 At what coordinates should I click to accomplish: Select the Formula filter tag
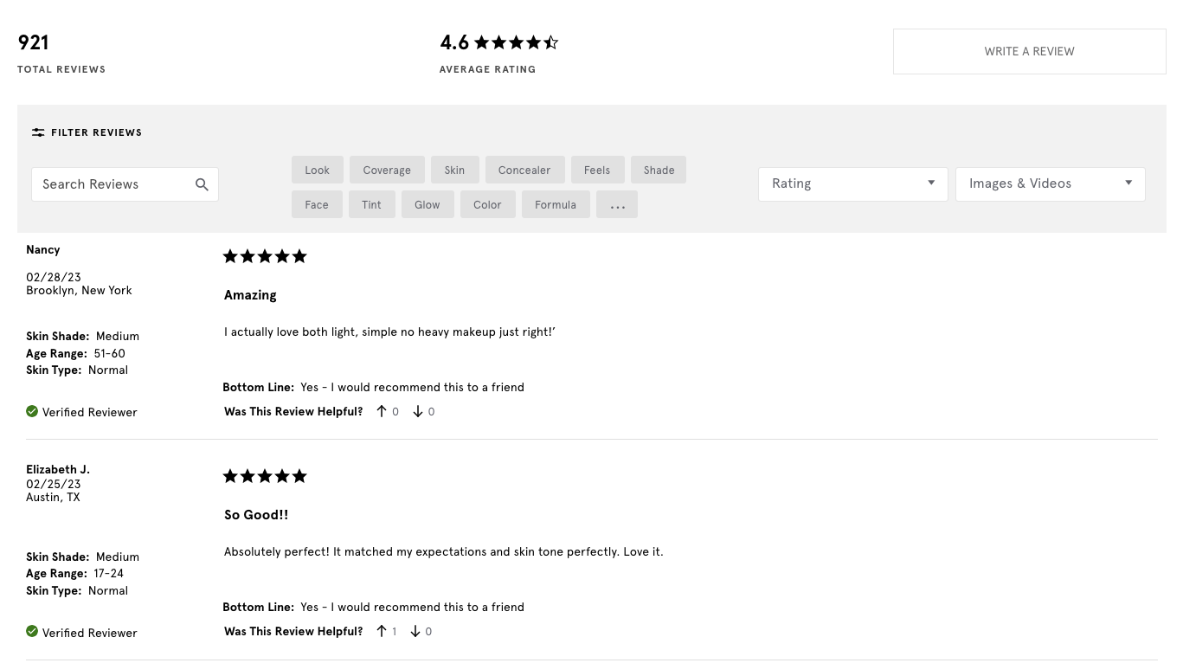tap(556, 205)
